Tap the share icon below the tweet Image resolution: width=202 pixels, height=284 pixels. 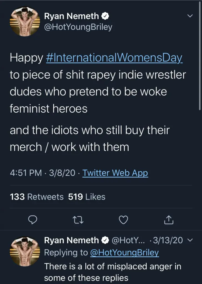(x=169, y=220)
